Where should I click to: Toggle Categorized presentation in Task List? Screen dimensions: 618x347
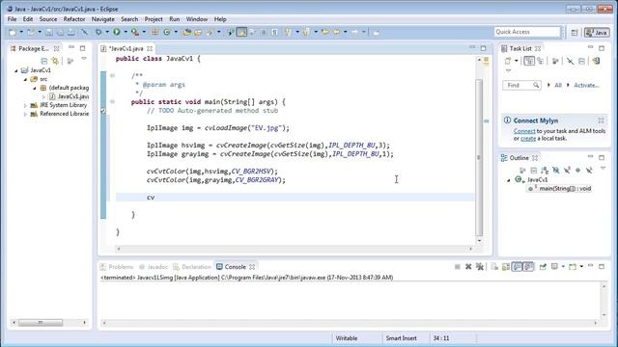coord(529,61)
